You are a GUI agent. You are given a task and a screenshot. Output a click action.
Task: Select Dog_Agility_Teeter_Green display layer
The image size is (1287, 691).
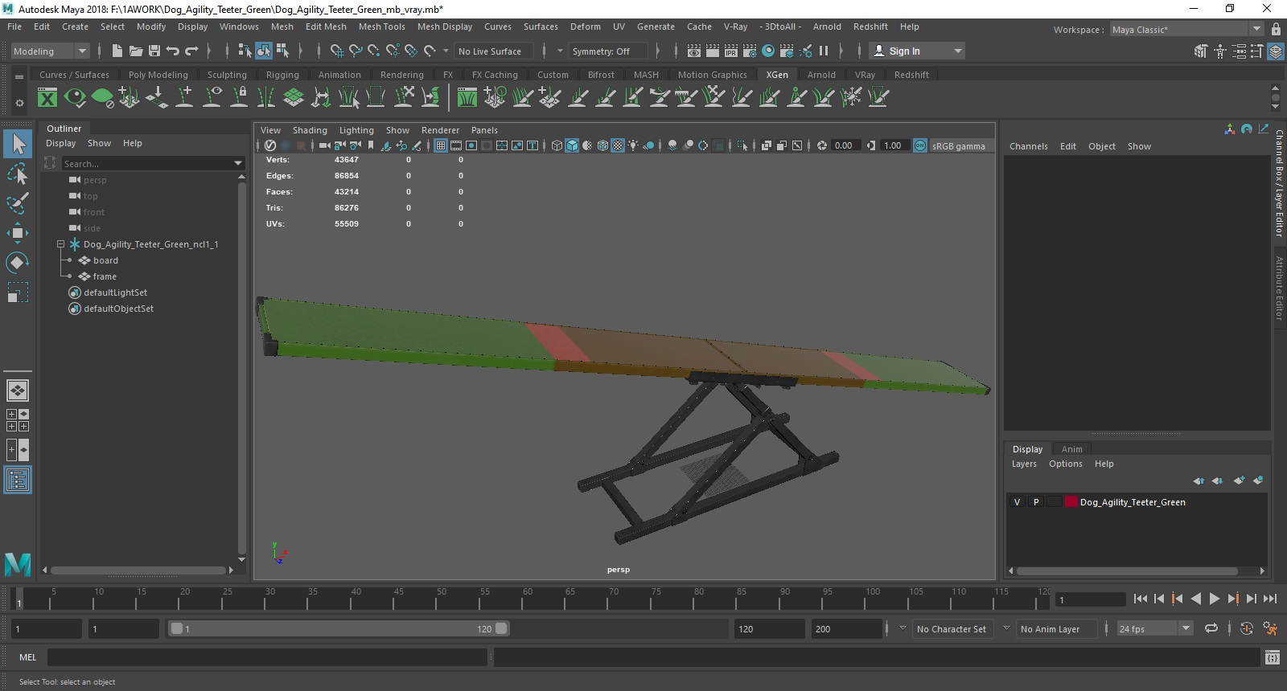(x=1133, y=502)
